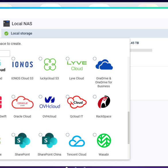Image resolution: width=168 pixels, height=168 pixels.
Task: Click the Local NAS device icon
Action: [x=7, y=24]
